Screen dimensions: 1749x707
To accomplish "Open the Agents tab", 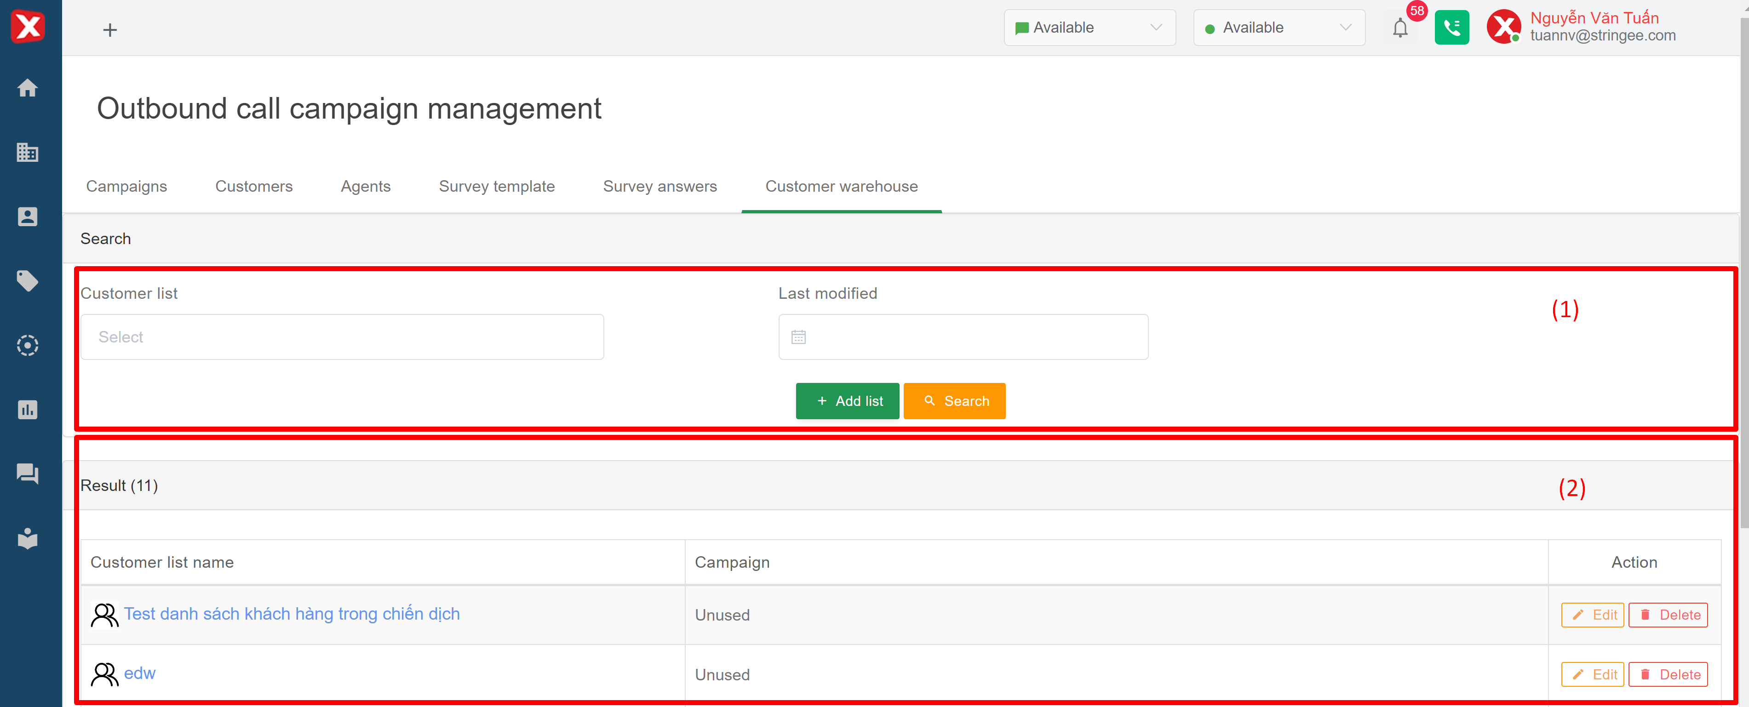I will click(365, 187).
